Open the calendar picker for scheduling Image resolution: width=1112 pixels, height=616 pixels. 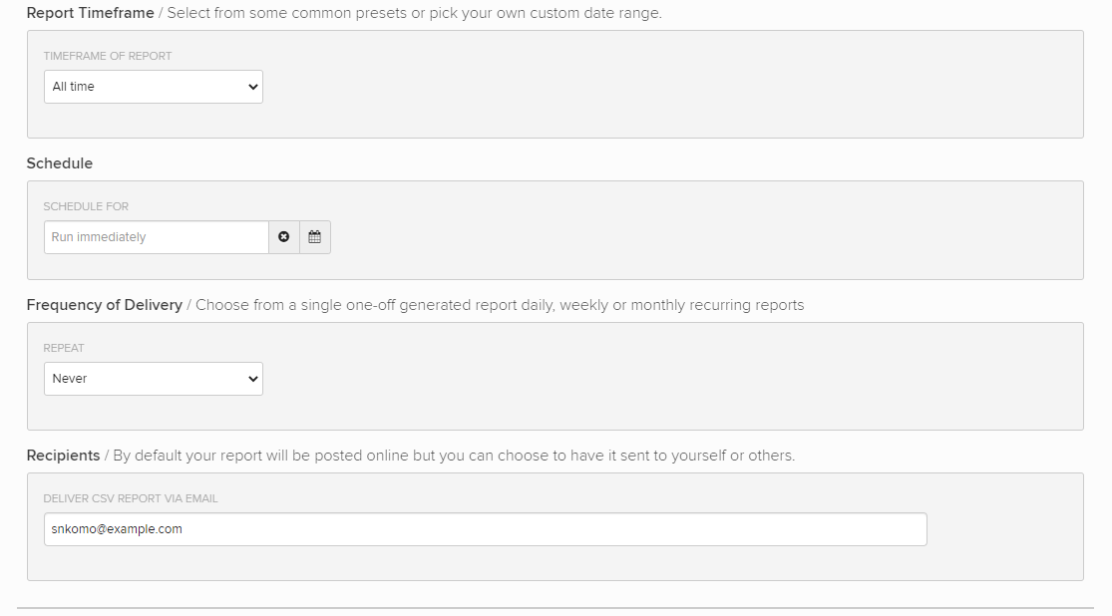tap(314, 236)
